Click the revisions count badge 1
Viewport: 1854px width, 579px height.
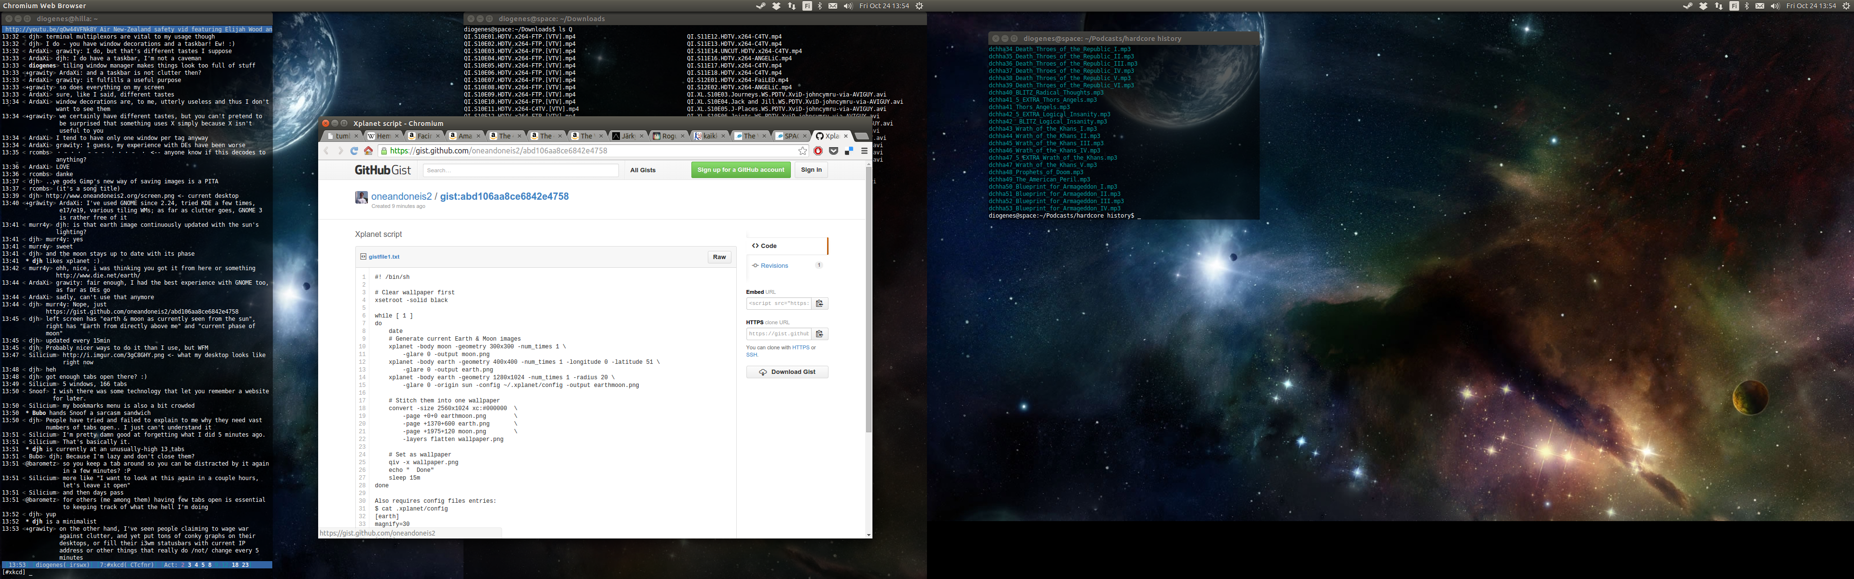pyautogui.click(x=818, y=265)
